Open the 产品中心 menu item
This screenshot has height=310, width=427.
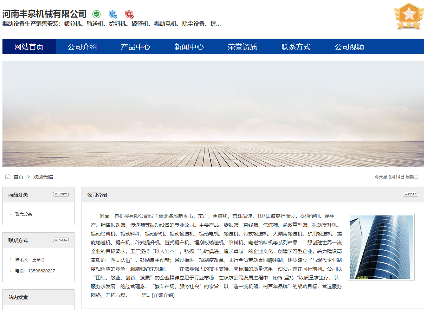pos(136,47)
